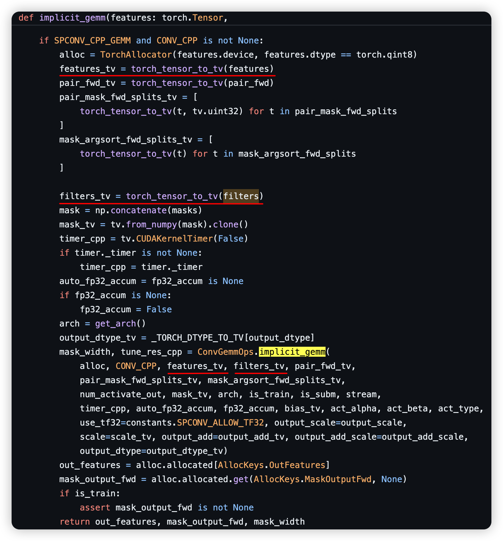
Task: Click 'scale_tv' value in scale keyword
Action: click(131, 437)
